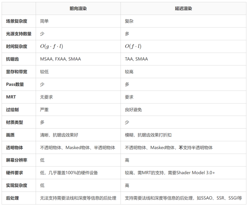Select the 画质 row label
250x207 pixels.
pos(10,135)
